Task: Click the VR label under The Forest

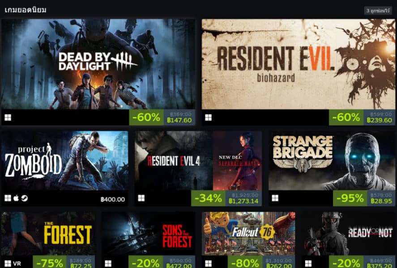Action: tap(17, 264)
